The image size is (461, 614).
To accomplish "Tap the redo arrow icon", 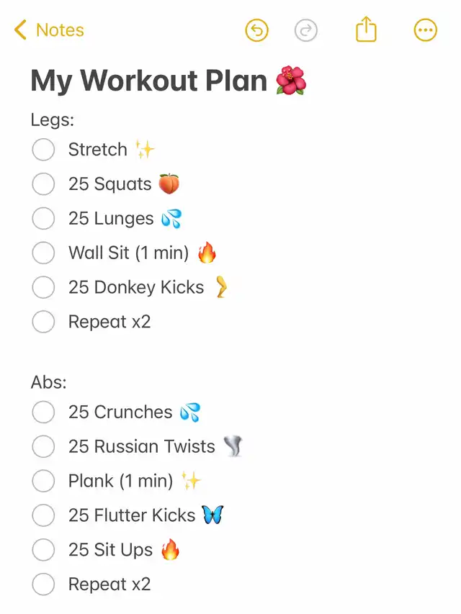I will coord(305,30).
